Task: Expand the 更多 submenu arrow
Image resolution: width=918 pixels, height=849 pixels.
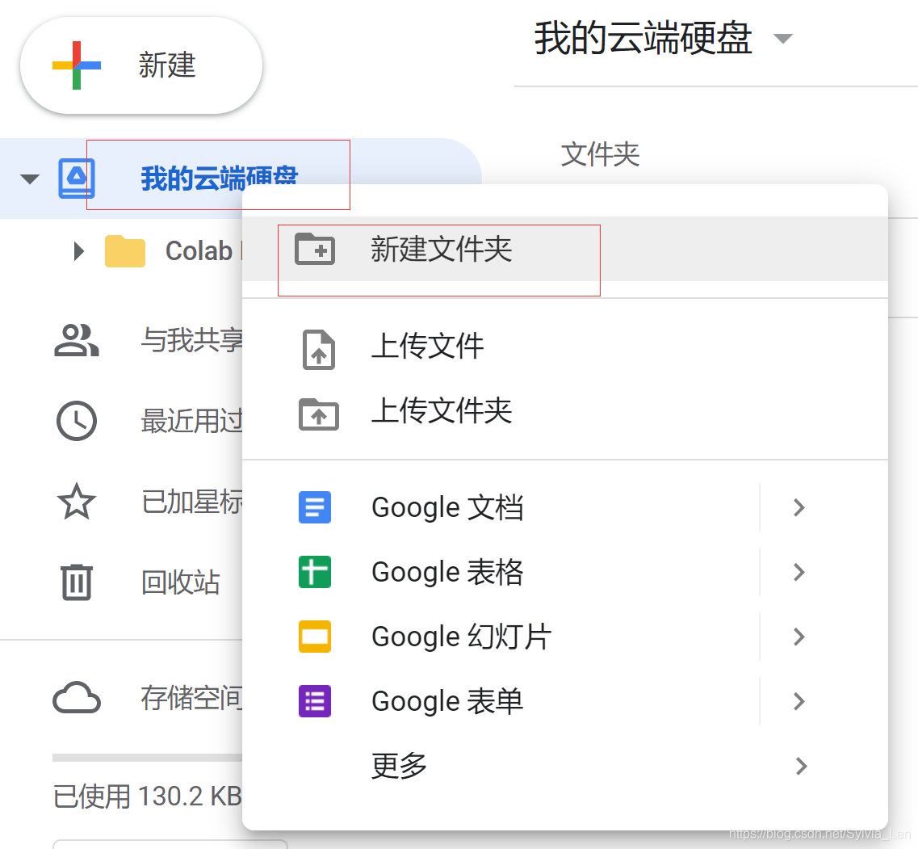Action: tap(802, 766)
